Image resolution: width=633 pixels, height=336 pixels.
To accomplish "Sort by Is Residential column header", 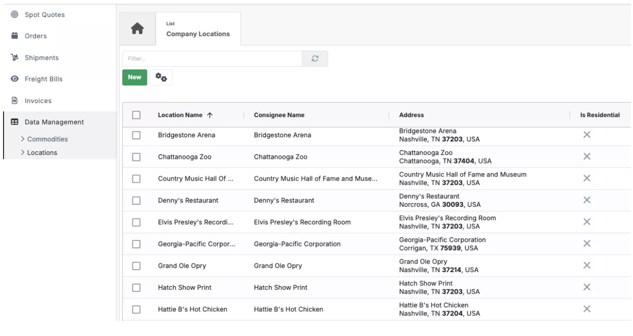I will coord(600,115).
